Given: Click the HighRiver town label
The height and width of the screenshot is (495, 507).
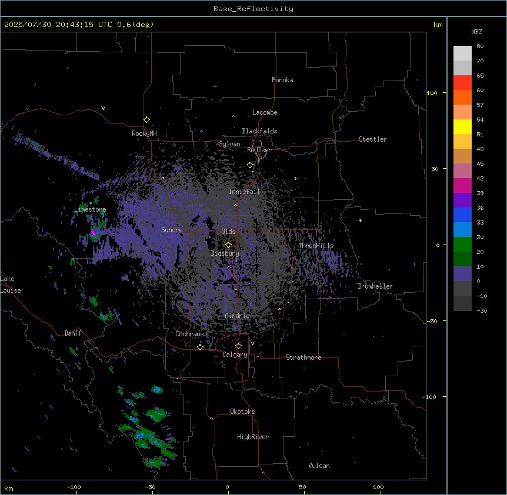Looking at the screenshot, I should pyautogui.click(x=253, y=437).
